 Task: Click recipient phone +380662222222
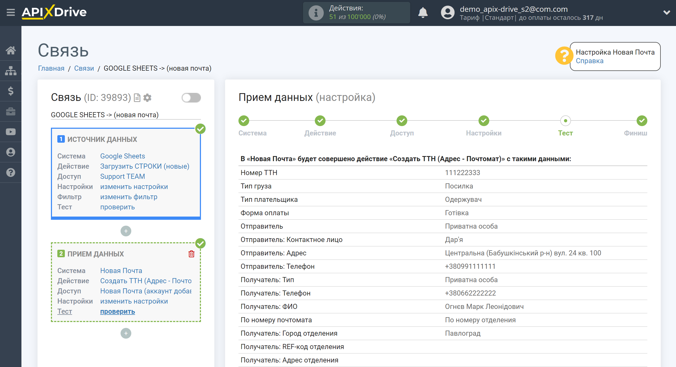(470, 293)
